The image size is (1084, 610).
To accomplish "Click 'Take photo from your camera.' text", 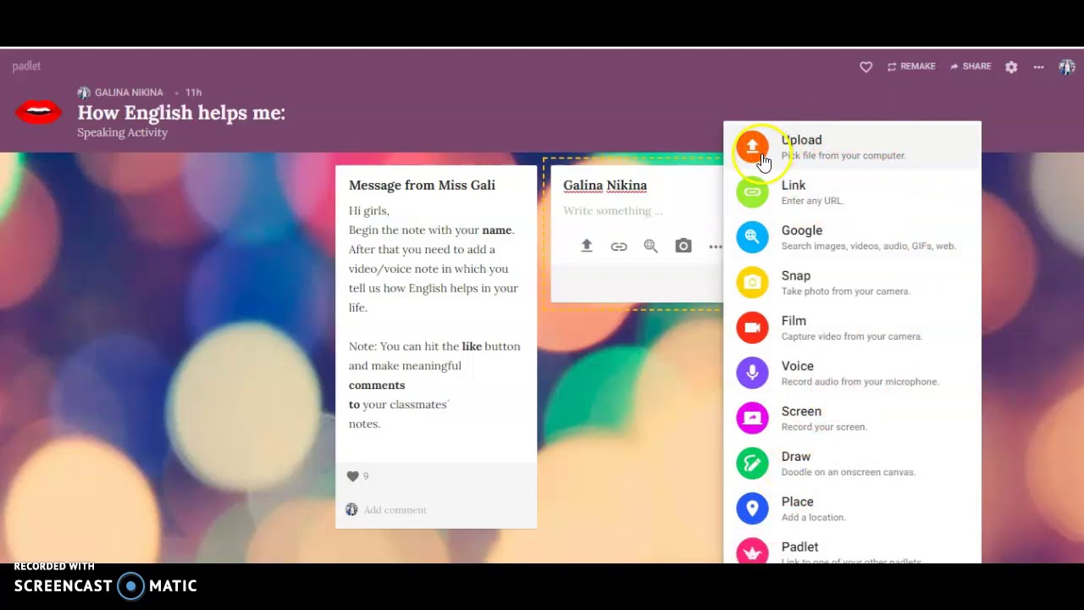I will [845, 291].
